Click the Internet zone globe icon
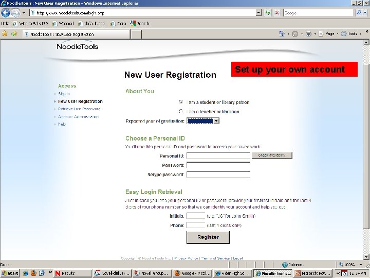 pos(285,265)
